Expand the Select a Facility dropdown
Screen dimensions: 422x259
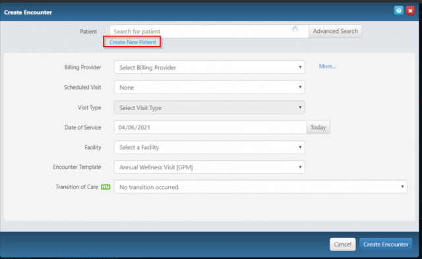pos(210,148)
